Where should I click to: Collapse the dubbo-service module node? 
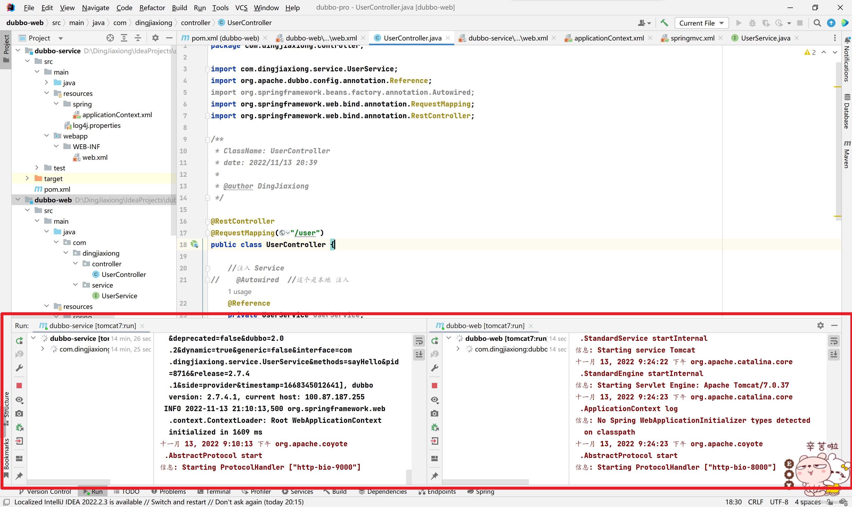(x=18, y=51)
